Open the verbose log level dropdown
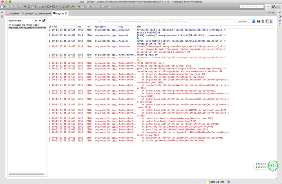Screen dimensions: 282x184 click(x=246, y=21)
